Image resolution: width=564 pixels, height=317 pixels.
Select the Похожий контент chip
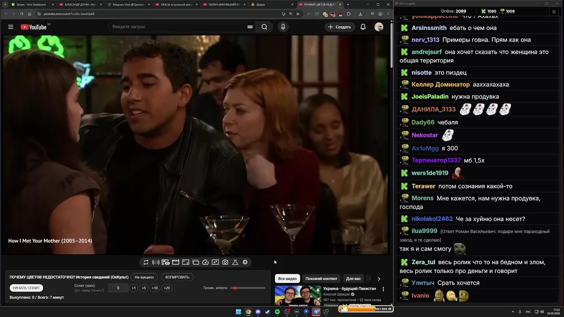(321, 279)
